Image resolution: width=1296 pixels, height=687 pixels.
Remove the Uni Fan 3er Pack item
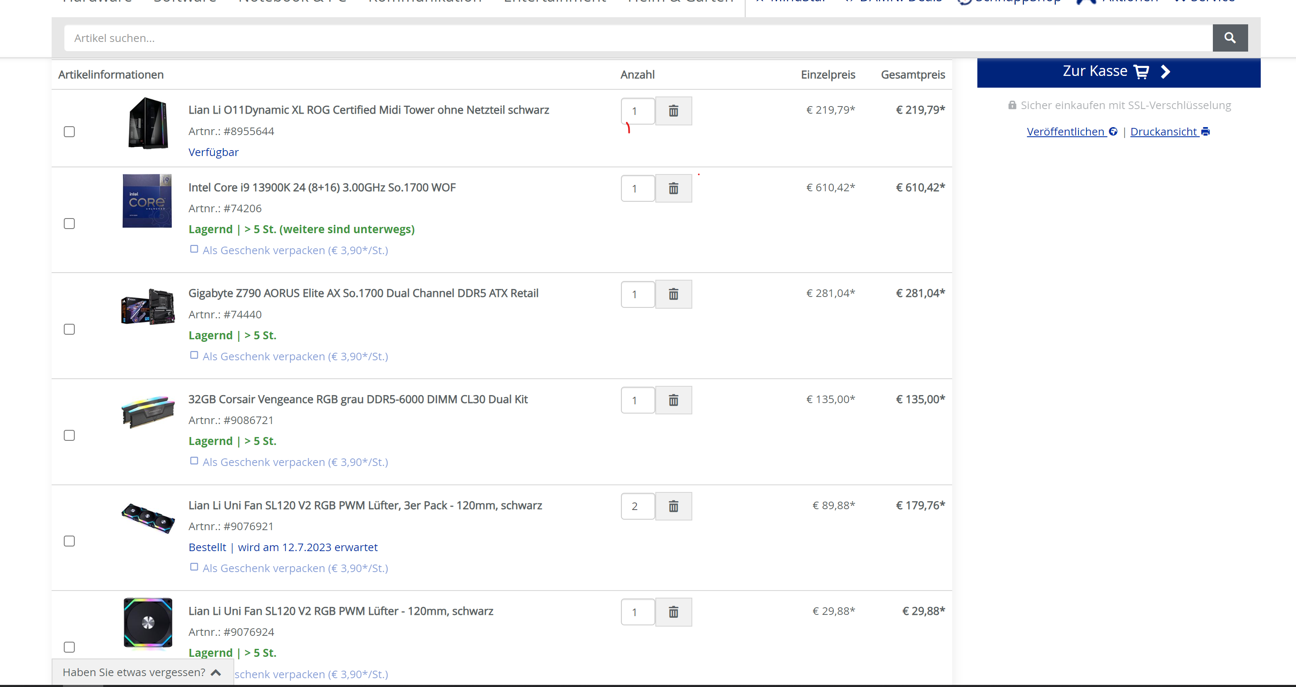coord(673,506)
